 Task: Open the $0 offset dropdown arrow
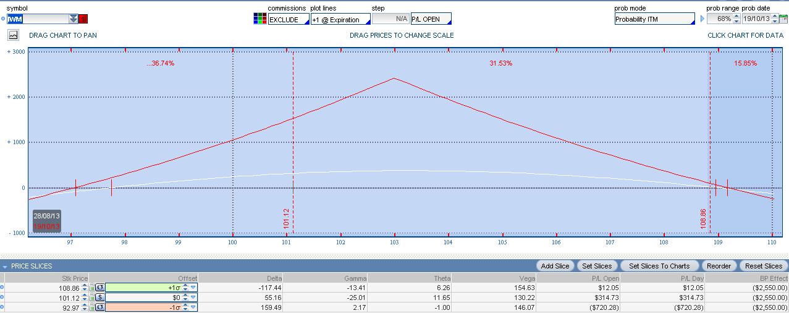click(193, 298)
